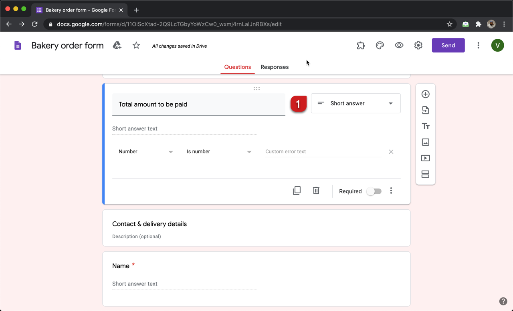Select the Questions tab
The image size is (513, 311).
coord(237,67)
